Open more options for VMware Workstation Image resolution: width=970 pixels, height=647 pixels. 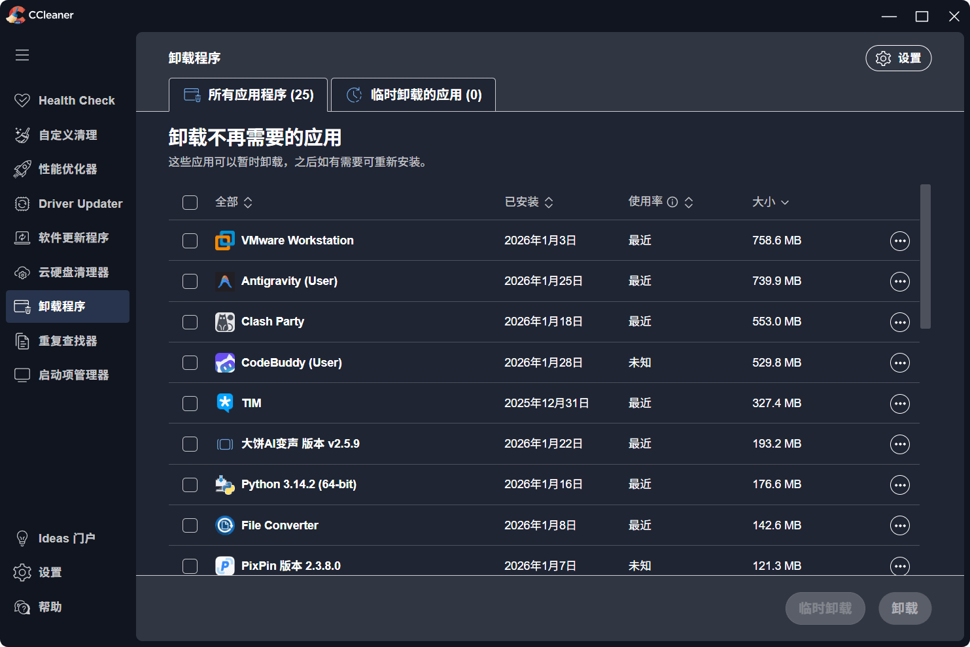click(899, 241)
